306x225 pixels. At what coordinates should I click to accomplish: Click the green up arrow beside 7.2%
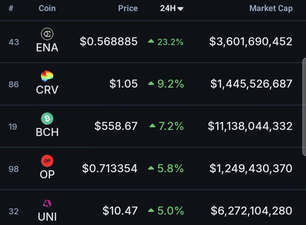[x=153, y=126]
